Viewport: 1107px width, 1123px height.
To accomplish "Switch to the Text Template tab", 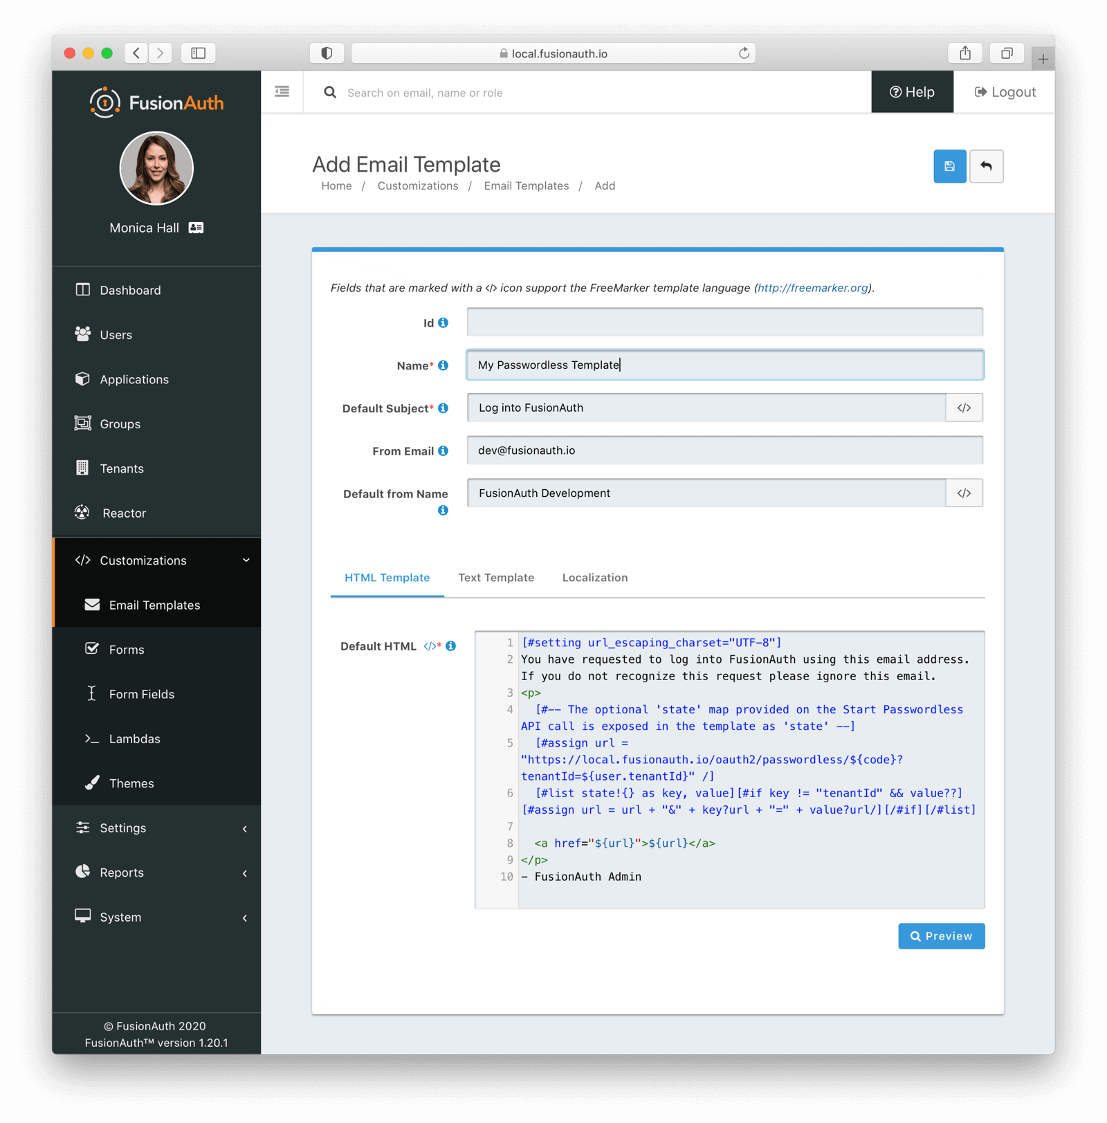I will pos(496,578).
